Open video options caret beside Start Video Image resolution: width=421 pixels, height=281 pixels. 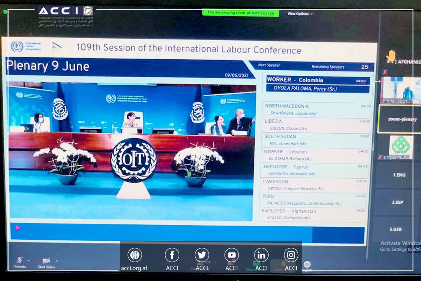point(57,261)
